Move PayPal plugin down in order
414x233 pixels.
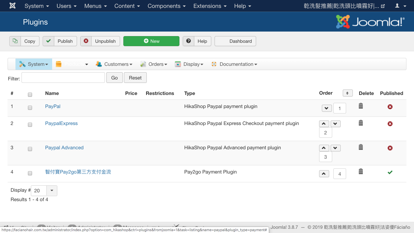point(327,108)
